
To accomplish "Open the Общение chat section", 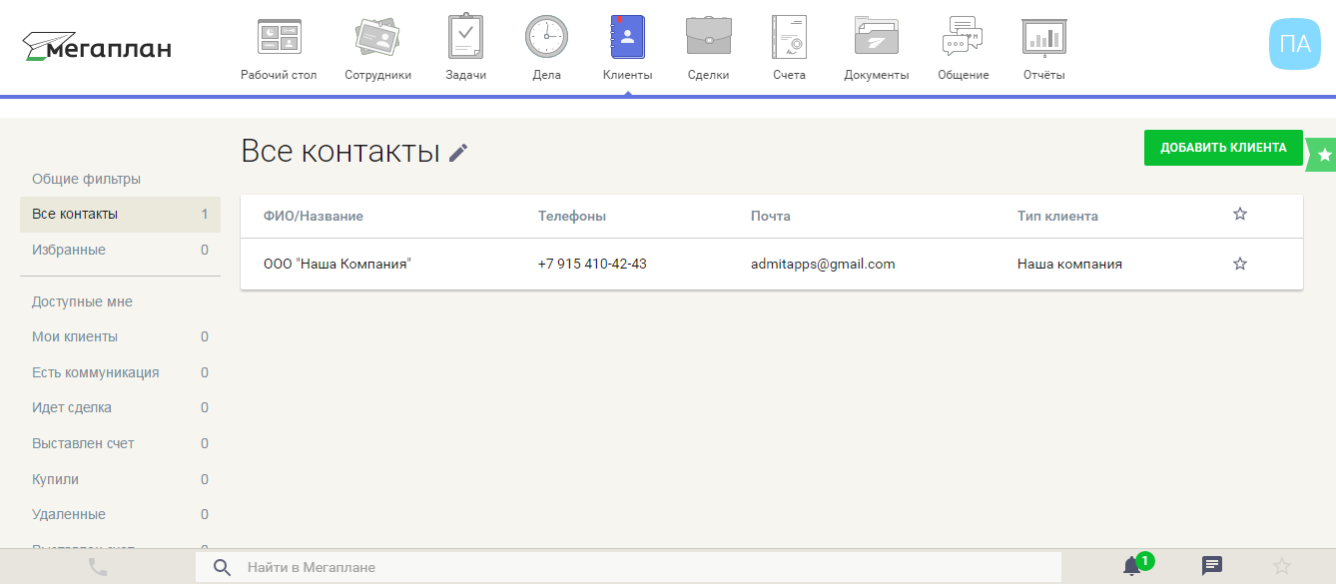I will pyautogui.click(x=963, y=48).
